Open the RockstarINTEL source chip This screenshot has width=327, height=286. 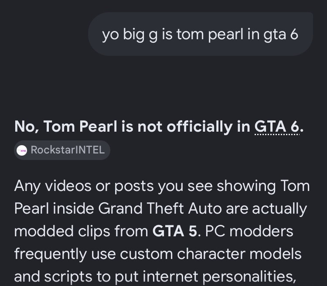[x=62, y=150]
